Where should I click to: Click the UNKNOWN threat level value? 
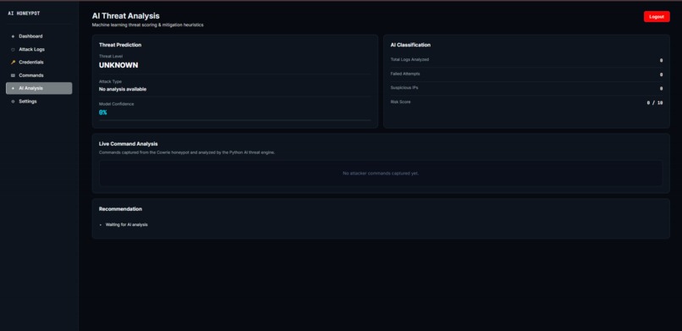pyautogui.click(x=118, y=65)
